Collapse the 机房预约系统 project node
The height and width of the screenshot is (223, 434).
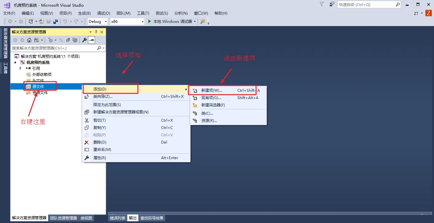15,63
